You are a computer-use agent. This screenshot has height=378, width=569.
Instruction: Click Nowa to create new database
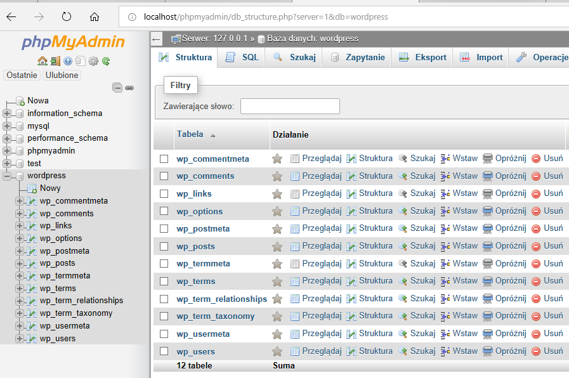tap(38, 101)
